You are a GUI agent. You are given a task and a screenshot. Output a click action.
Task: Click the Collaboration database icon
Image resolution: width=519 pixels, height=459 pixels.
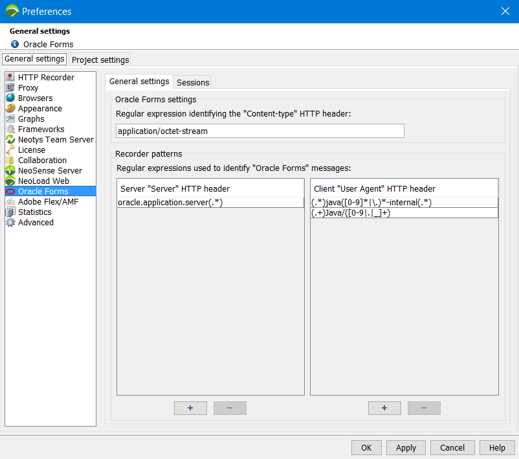[x=10, y=160]
